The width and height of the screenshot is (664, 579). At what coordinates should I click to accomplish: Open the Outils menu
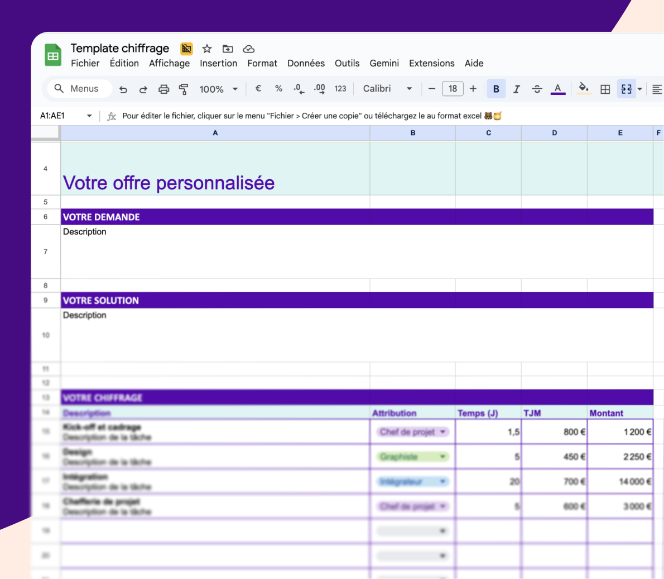(347, 63)
